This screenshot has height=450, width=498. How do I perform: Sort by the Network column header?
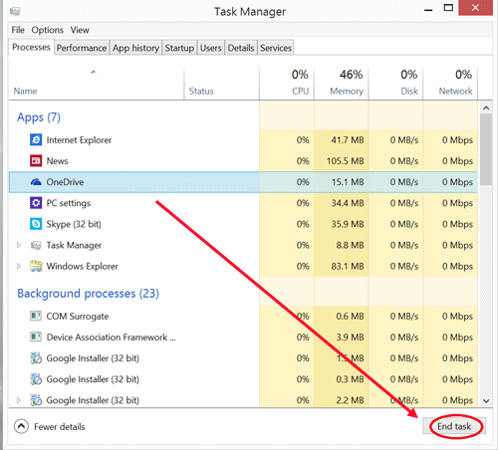point(450,83)
